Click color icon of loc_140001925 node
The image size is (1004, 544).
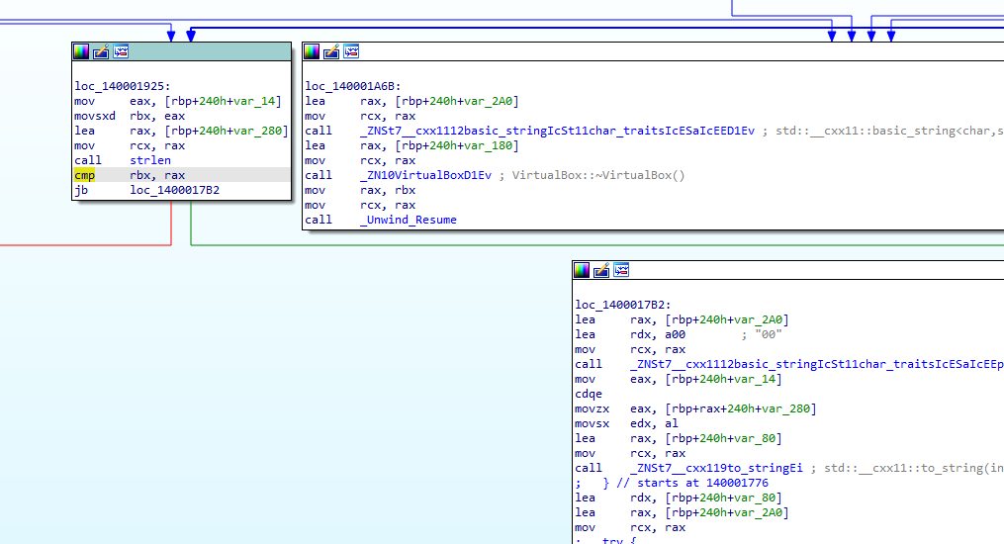point(81,51)
